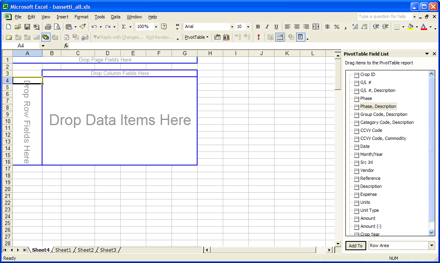Apply Currency Style with dollar icon
Screen dimensions: 440x263
pyautogui.click(x=327, y=27)
